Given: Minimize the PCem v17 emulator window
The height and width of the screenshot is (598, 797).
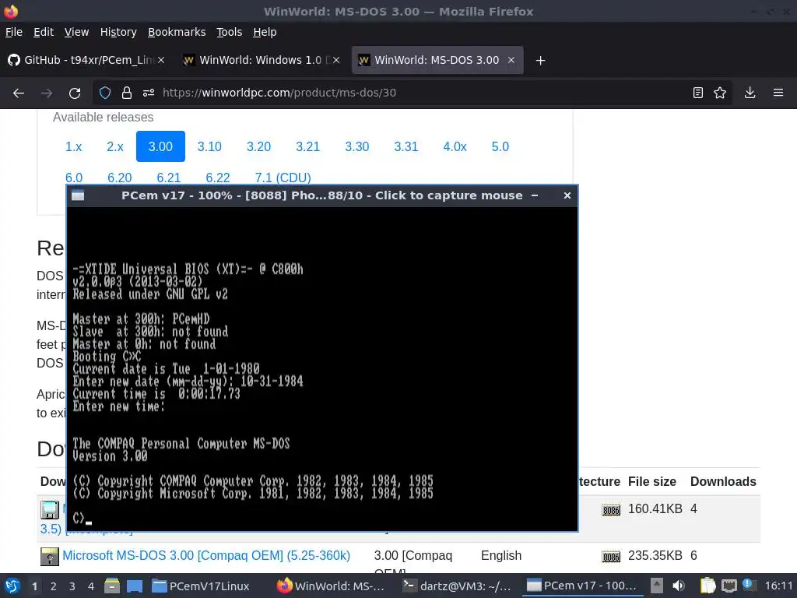Looking at the screenshot, I should pos(535,195).
